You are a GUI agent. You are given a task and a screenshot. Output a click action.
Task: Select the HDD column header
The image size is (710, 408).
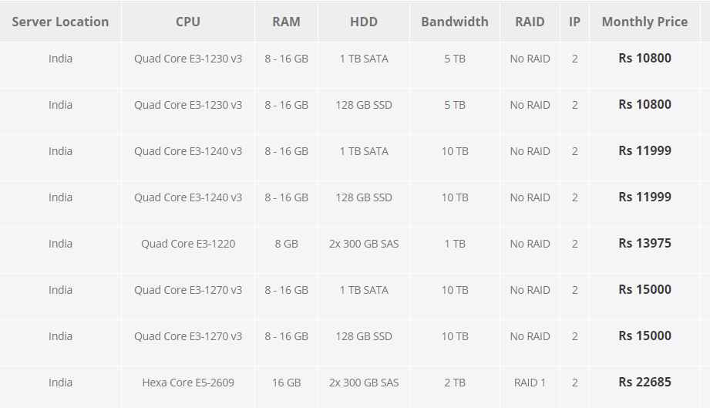click(x=364, y=22)
